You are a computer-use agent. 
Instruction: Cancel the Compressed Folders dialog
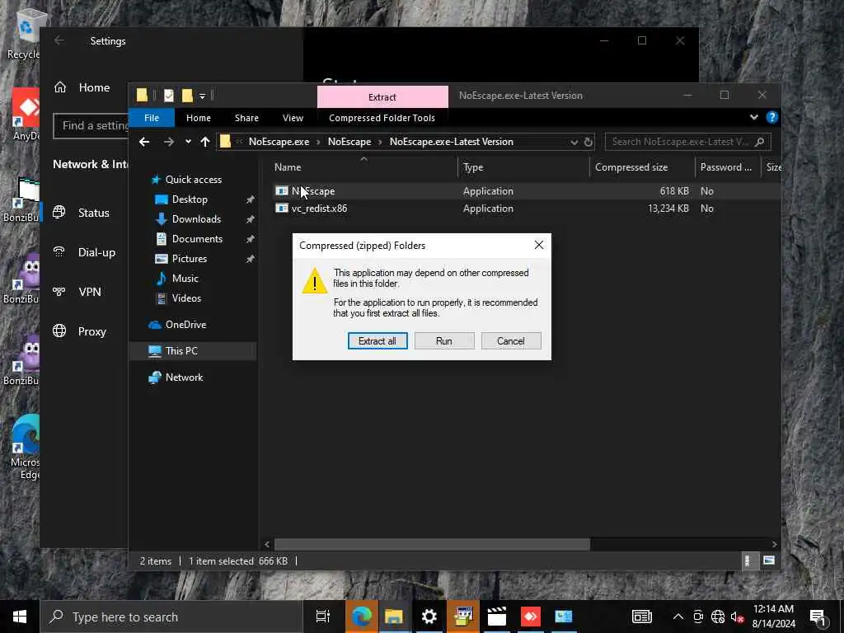[x=511, y=340]
